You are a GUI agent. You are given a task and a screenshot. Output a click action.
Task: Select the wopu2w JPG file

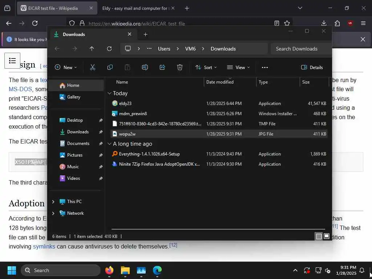219,134
